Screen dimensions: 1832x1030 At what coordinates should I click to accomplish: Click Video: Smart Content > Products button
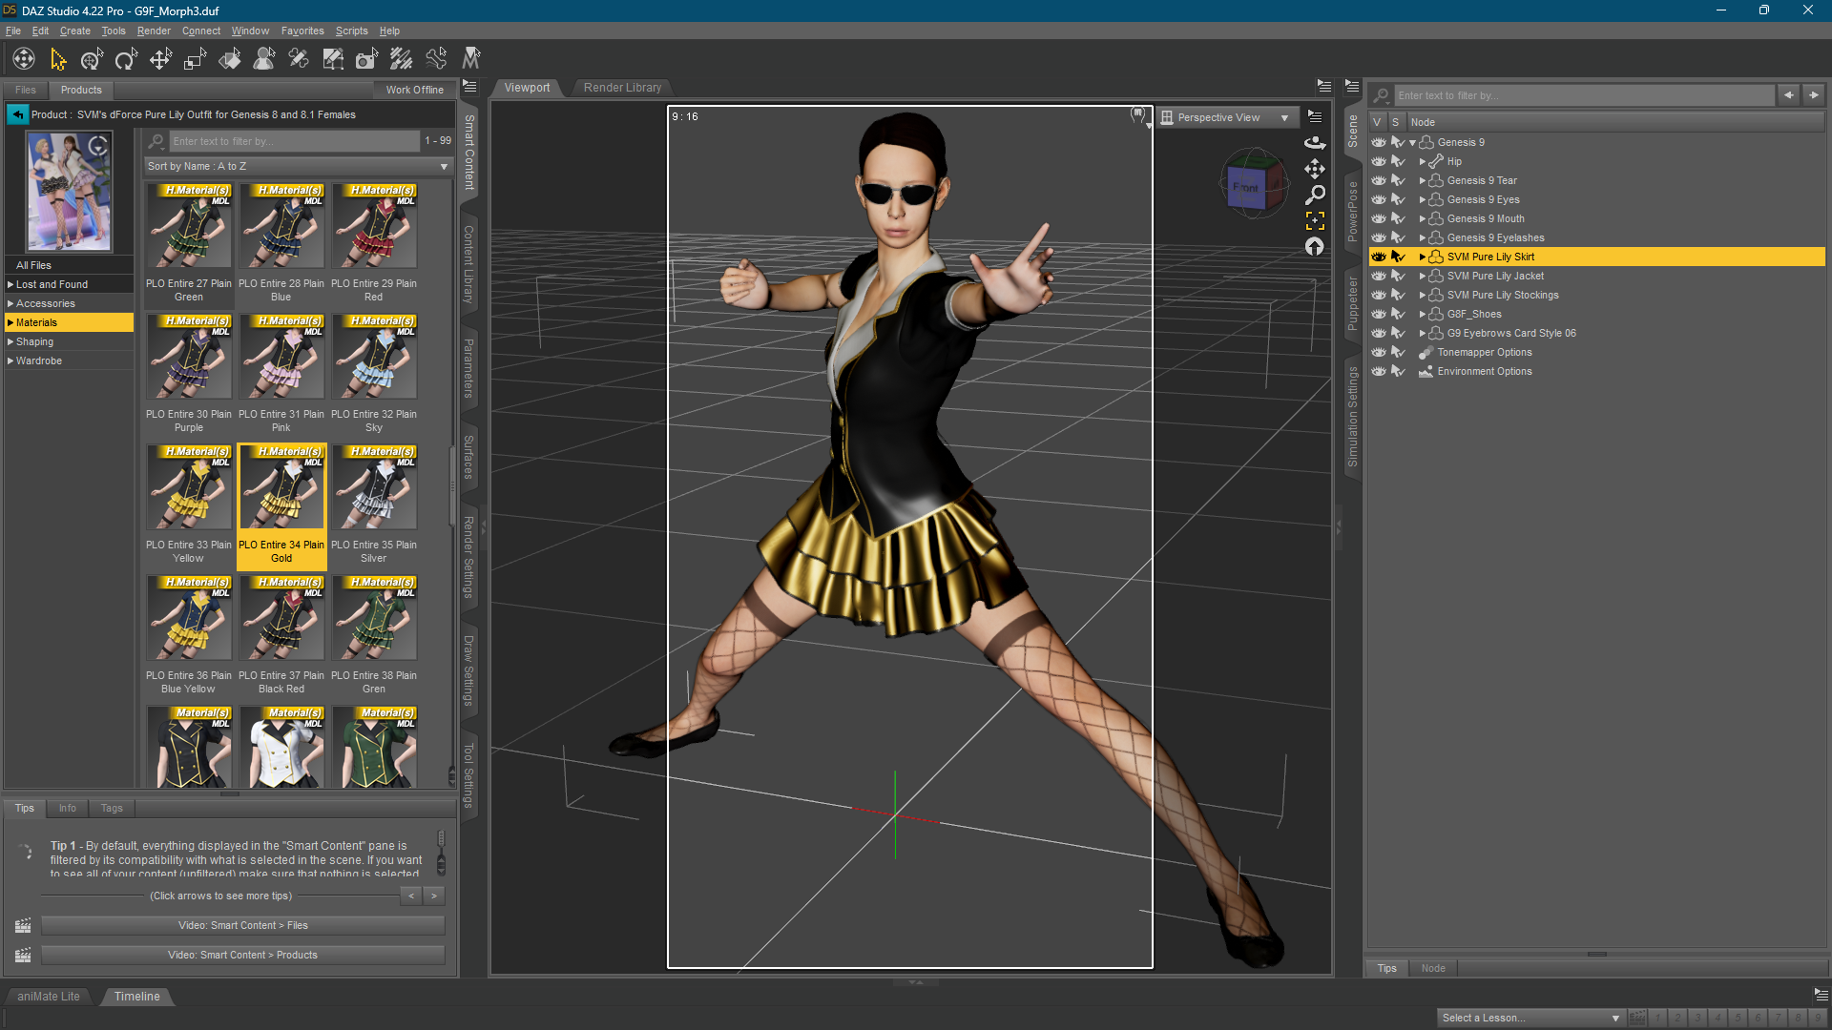point(242,955)
